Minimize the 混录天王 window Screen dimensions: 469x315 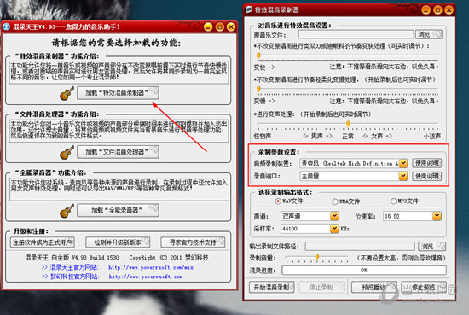click(x=208, y=27)
